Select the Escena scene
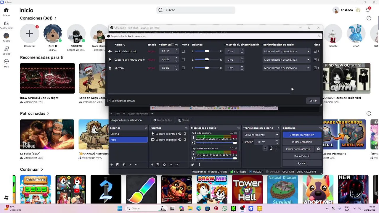 [x=129, y=134]
